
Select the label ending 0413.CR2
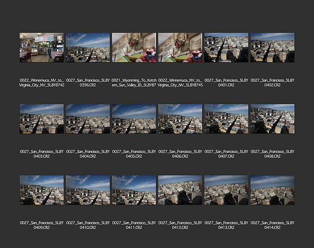pyautogui.click(x=226, y=225)
